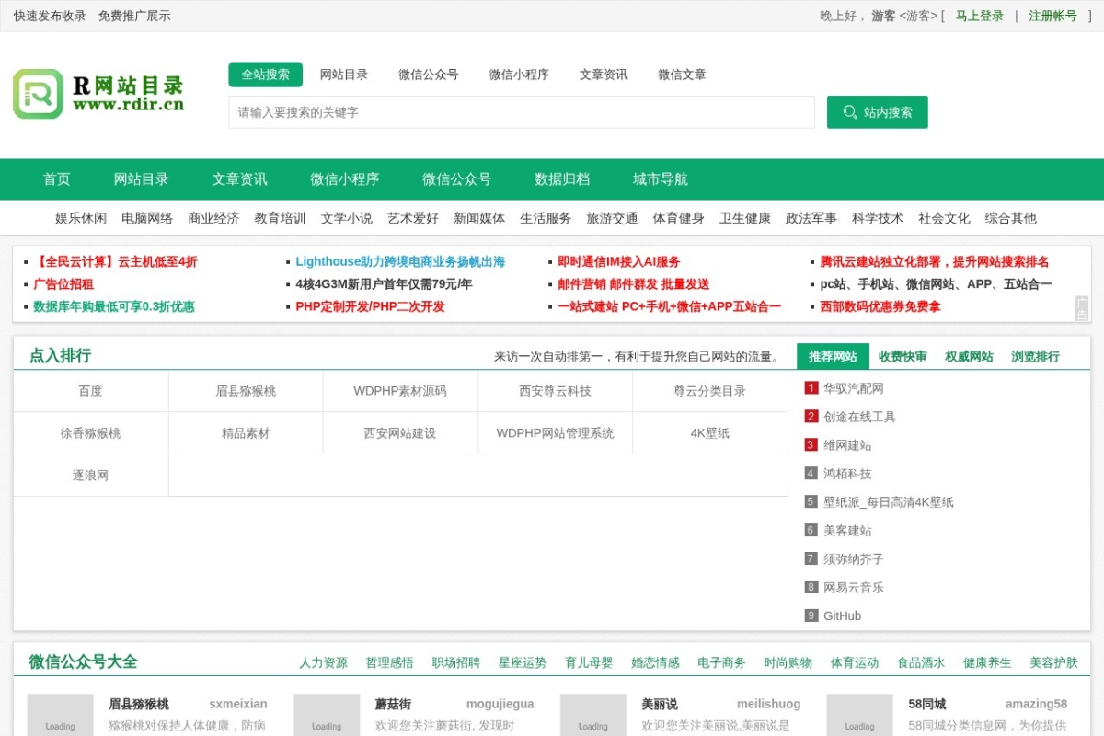Click 马上登录 login link
Viewport: 1104px width, 736px height.
(x=979, y=16)
